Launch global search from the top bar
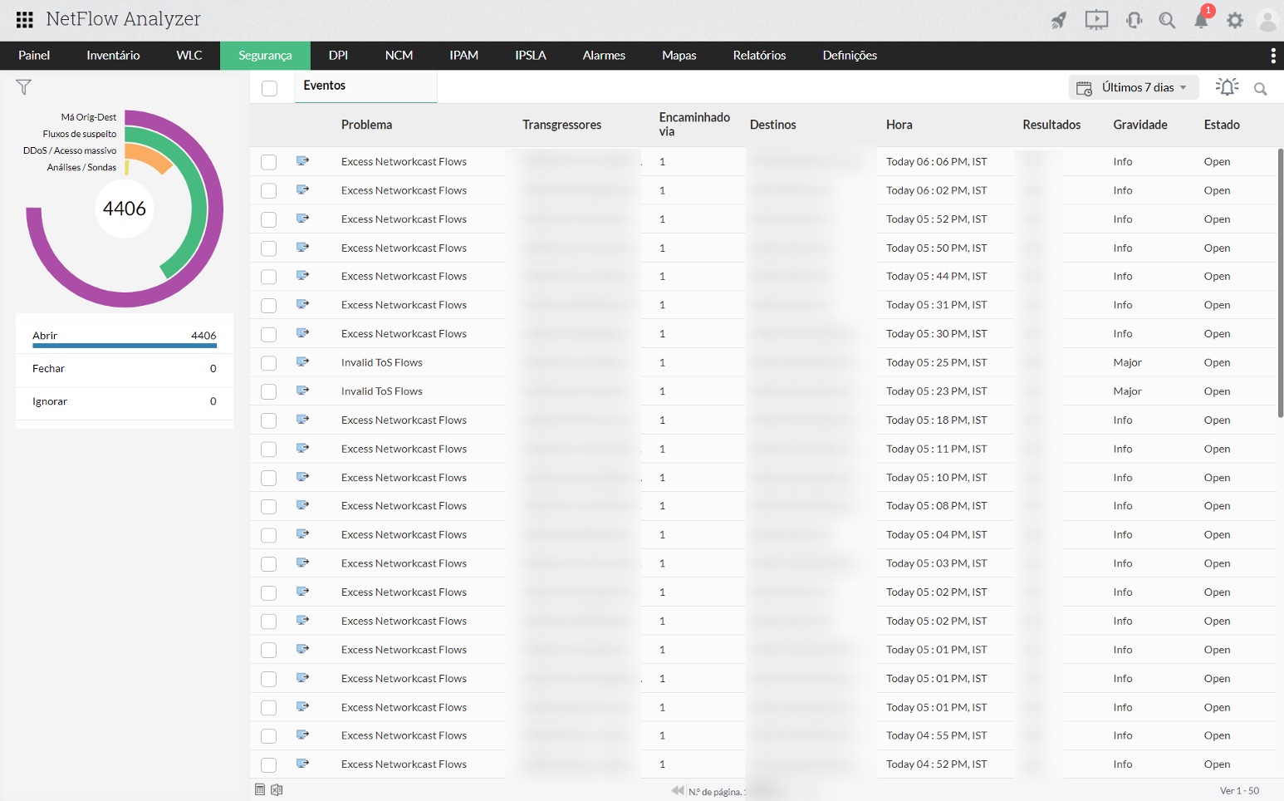1284x801 pixels. click(1167, 19)
